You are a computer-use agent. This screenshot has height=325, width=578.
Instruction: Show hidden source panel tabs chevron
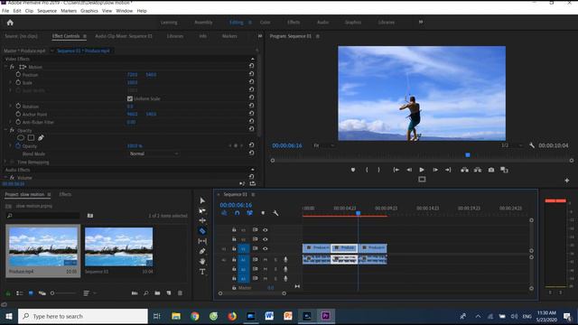(x=260, y=36)
